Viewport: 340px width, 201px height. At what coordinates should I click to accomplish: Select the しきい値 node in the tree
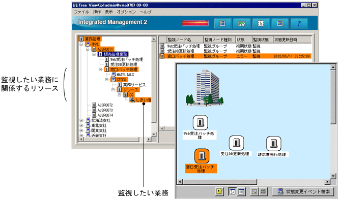(144, 100)
